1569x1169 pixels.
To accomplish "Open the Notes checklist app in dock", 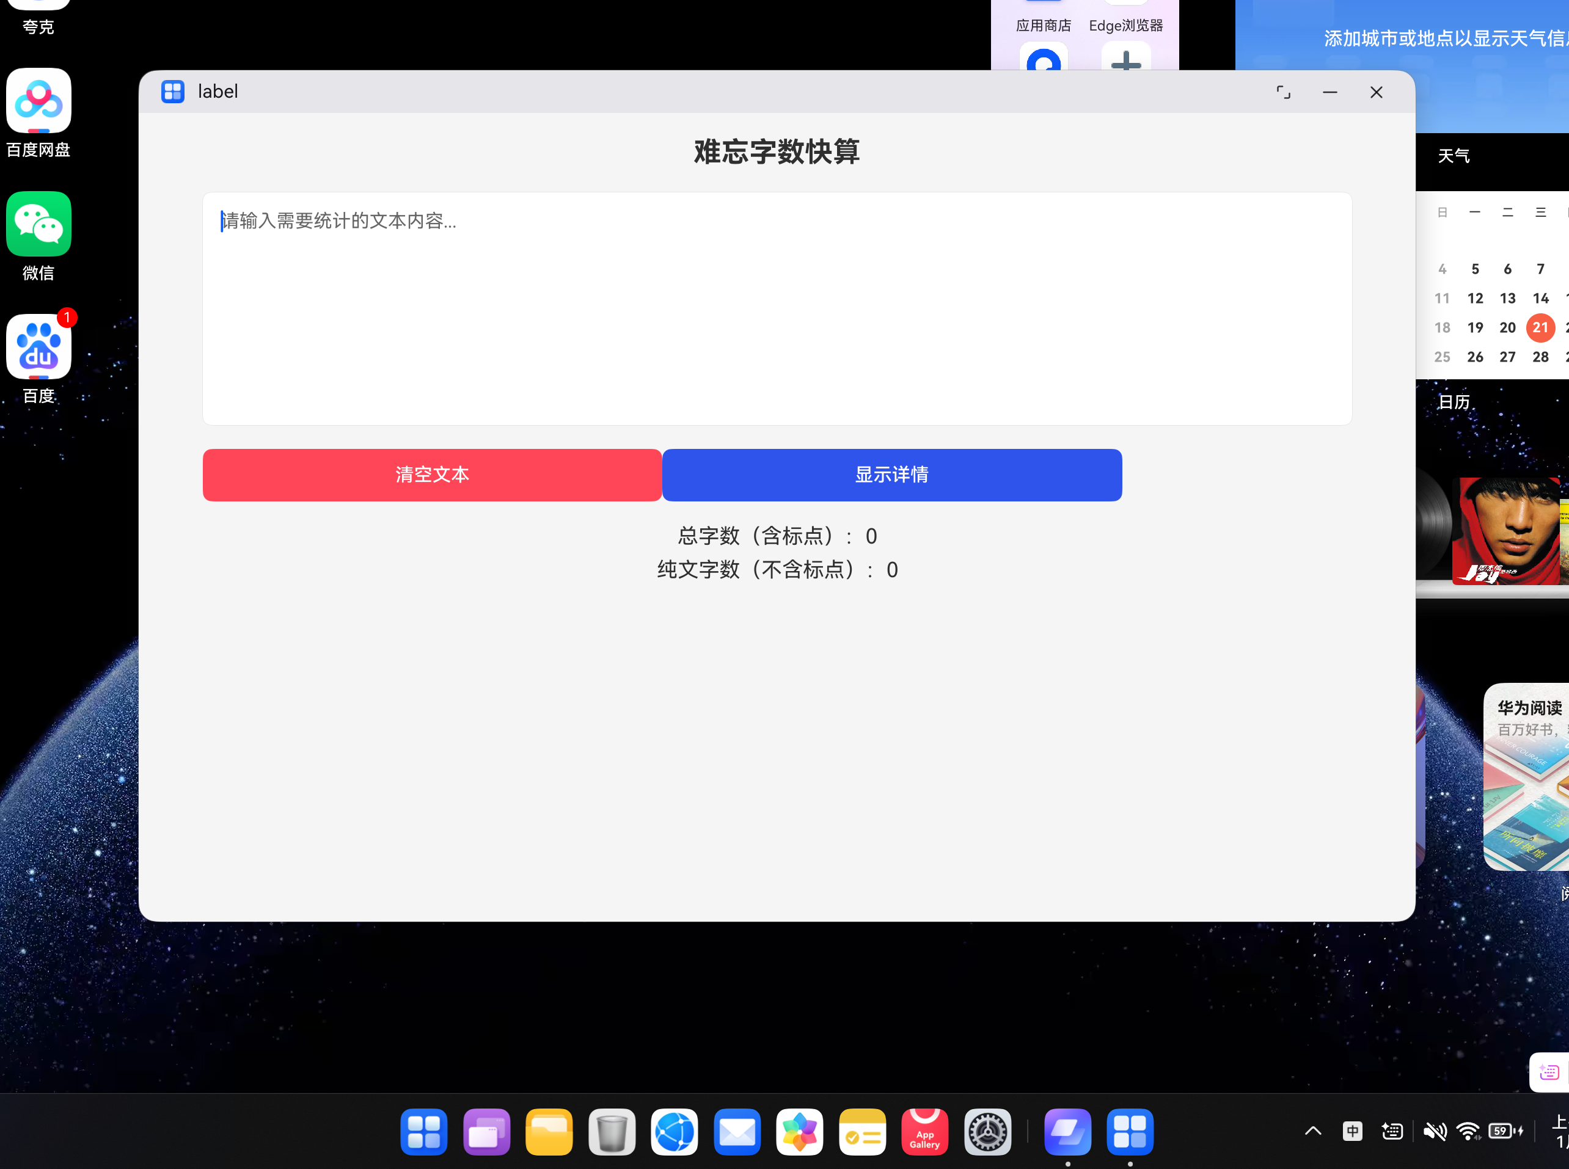I will tap(862, 1132).
